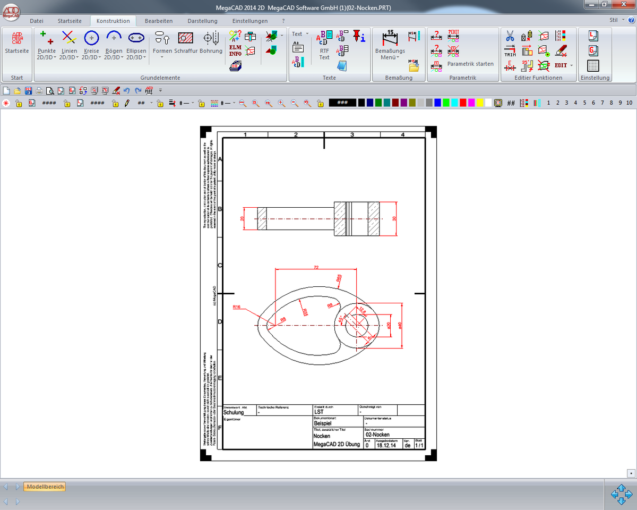Open the Bemaßungs Menü dropdown
Viewport: 637px width, 510px height.
(390, 57)
